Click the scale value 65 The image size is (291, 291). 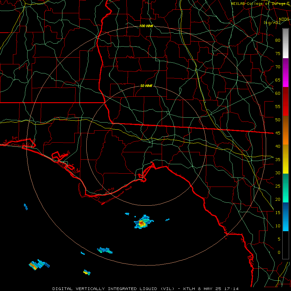(x=278, y=80)
